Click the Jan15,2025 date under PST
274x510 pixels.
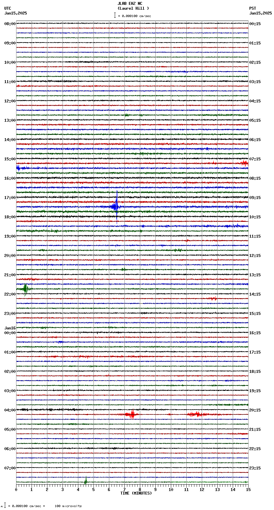pos(260,13)
